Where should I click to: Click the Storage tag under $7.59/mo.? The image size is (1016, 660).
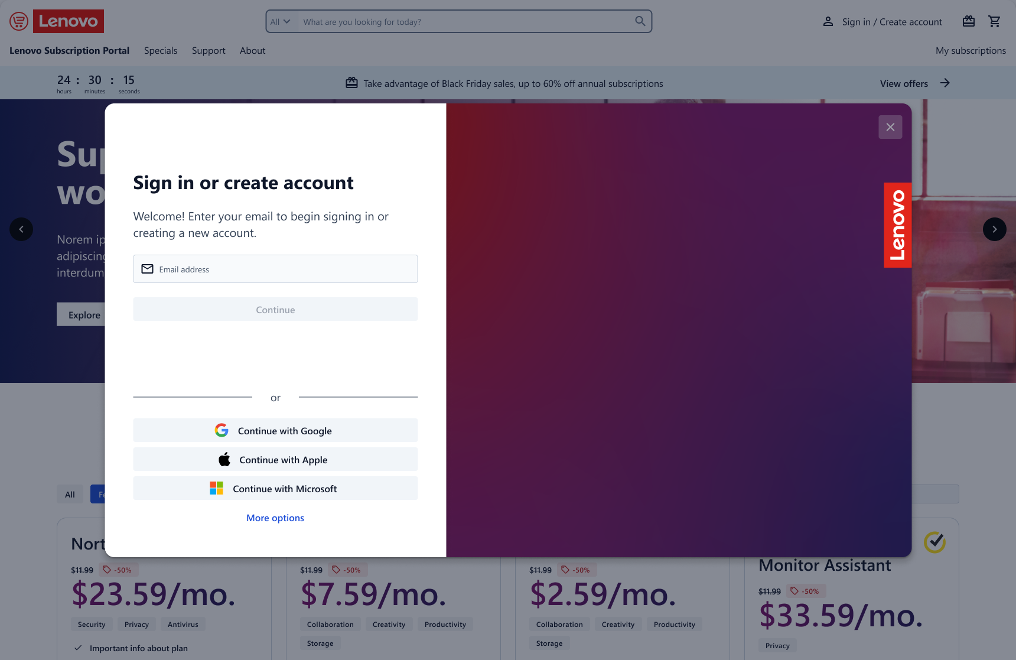(320, 643)
